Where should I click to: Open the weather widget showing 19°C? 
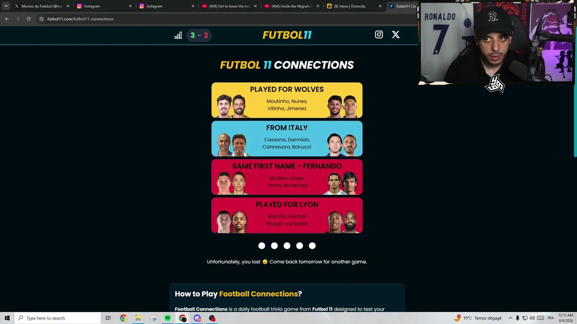tap(477, 318)
